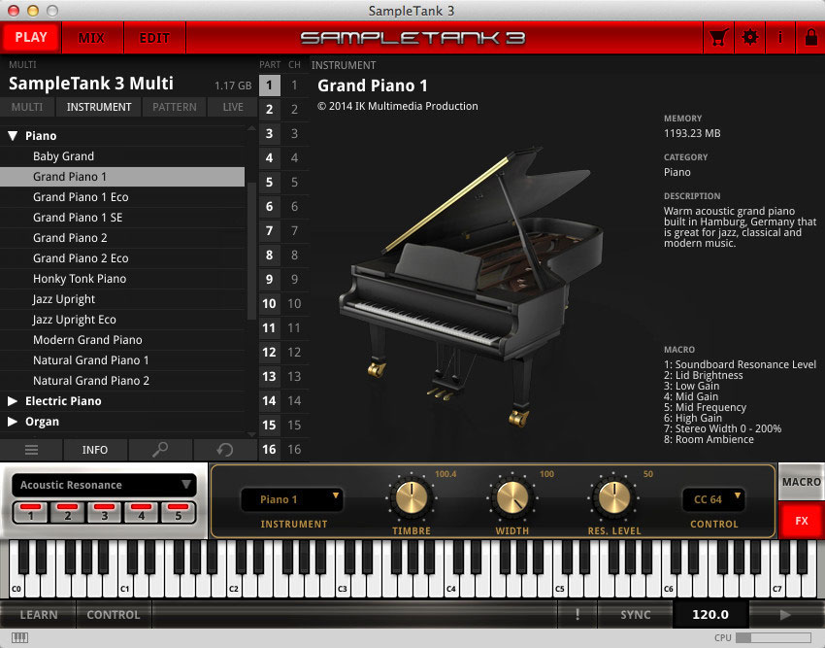825x648 pixels.
Task: Toggle tempo SYNC
Action: coord(635,614)
